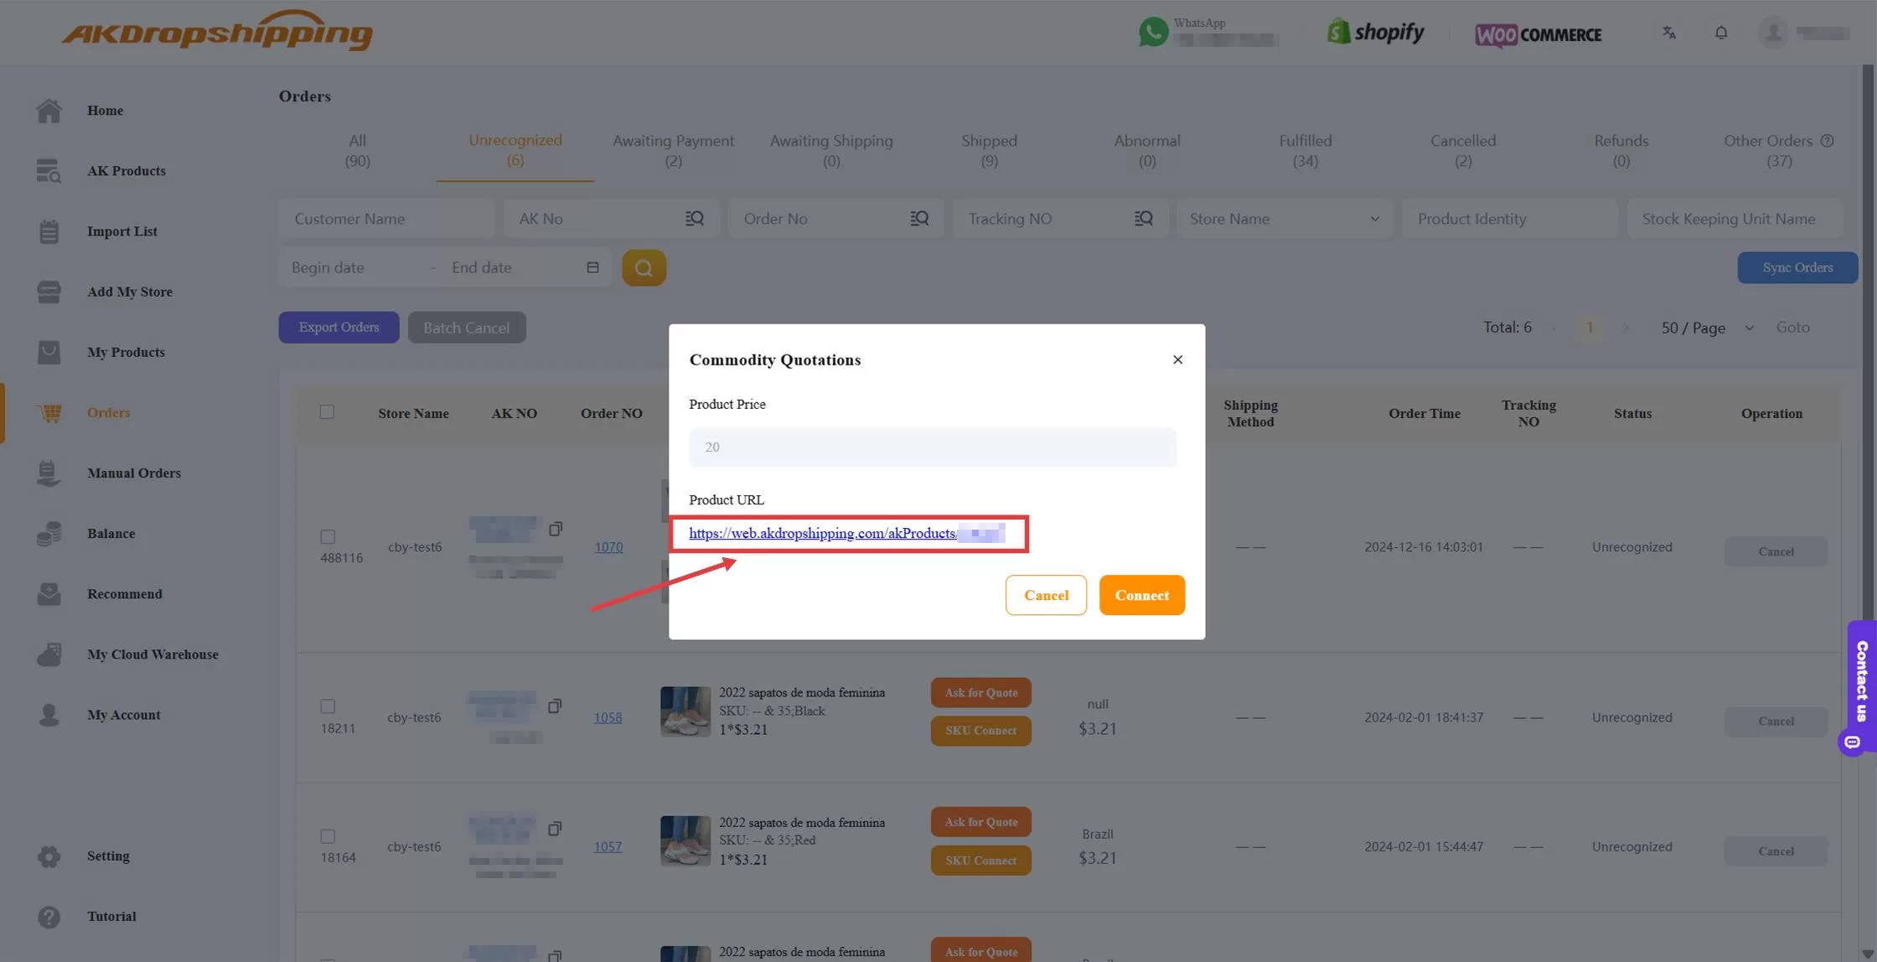Open the 50 / Page selector
Screen dimensions: 1877x962
[x=1705, y=328]
